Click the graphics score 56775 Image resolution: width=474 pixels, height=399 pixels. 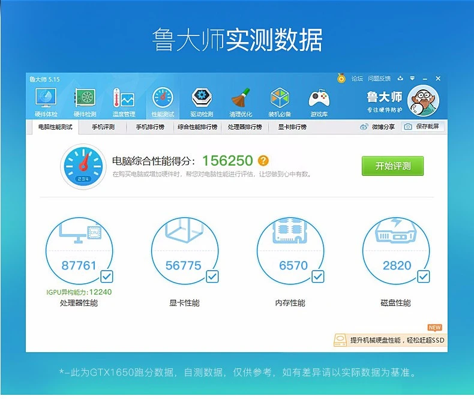183,265
